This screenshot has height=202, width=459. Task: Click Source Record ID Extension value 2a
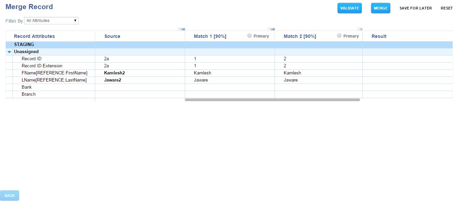coord(106,66)
